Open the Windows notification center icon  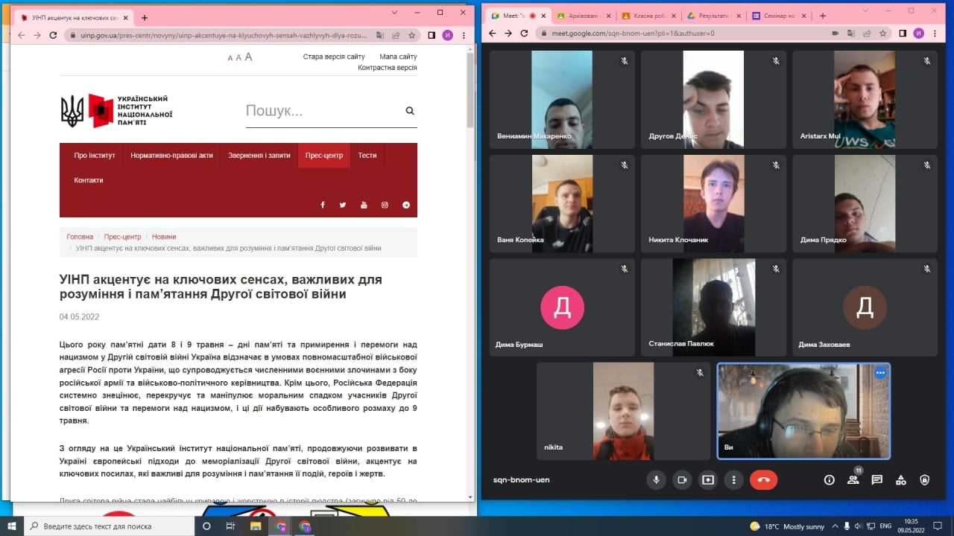point(938,526)
